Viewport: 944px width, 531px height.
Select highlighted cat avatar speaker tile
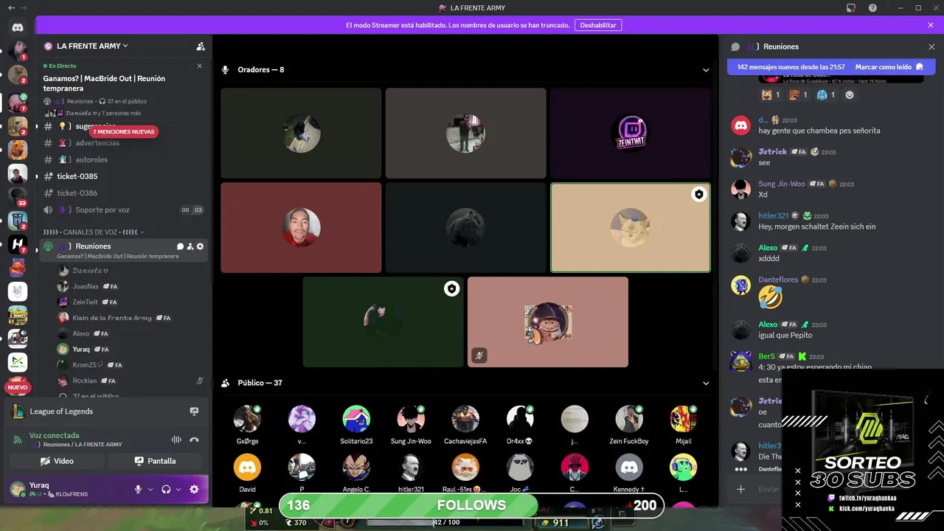pos(631,228)
